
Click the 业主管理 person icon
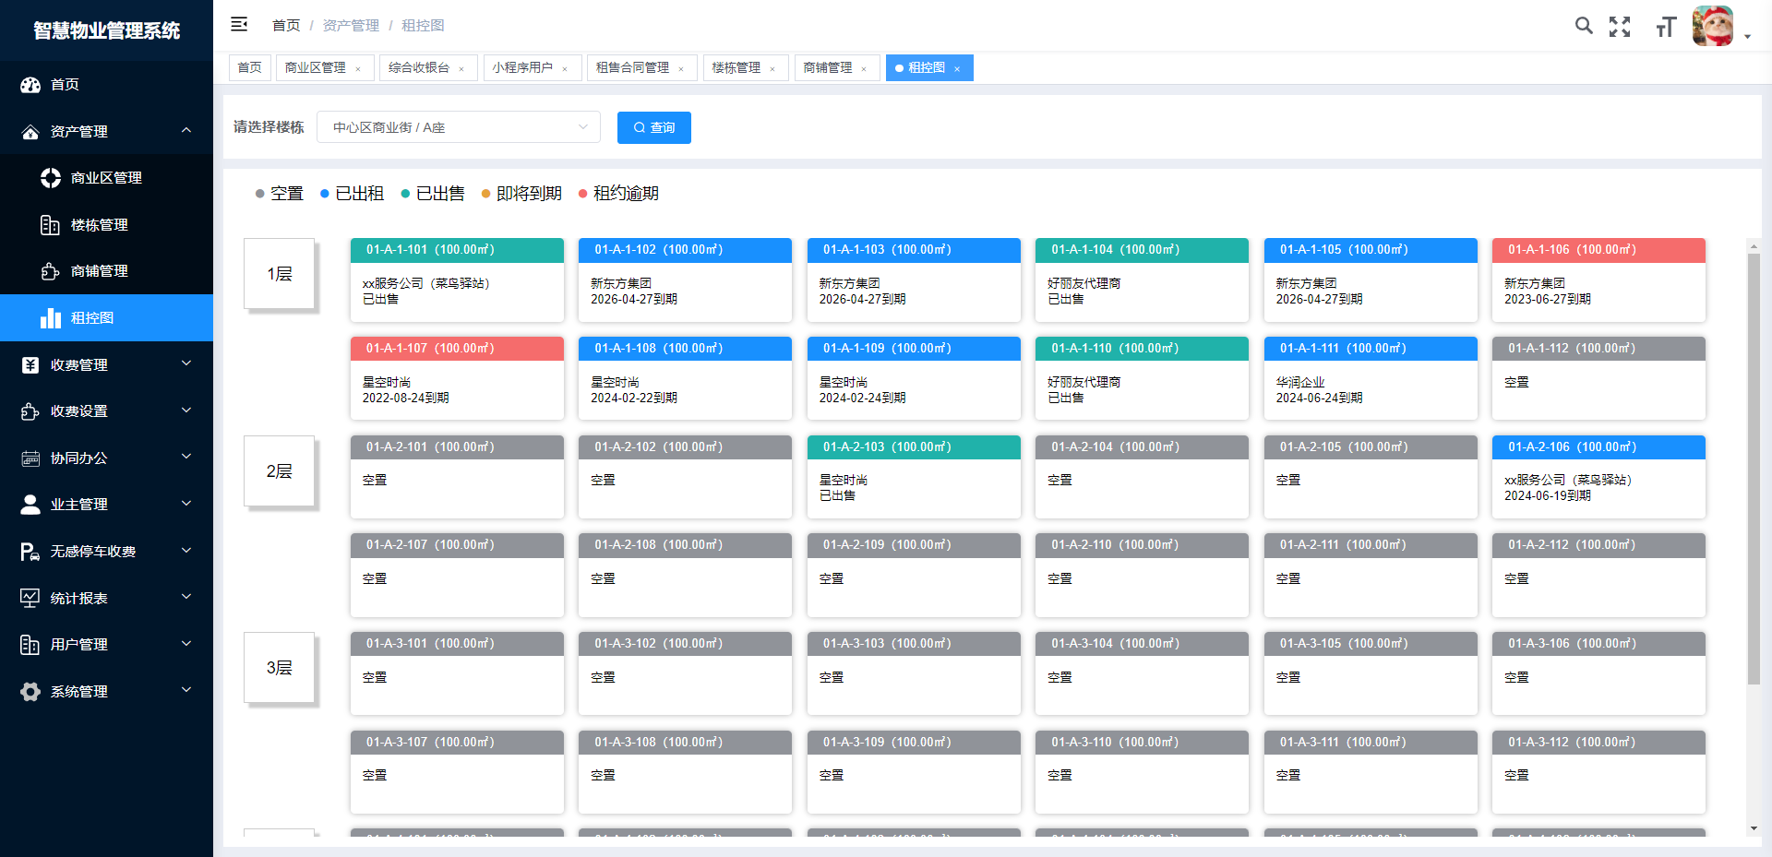tap(30, 505)
